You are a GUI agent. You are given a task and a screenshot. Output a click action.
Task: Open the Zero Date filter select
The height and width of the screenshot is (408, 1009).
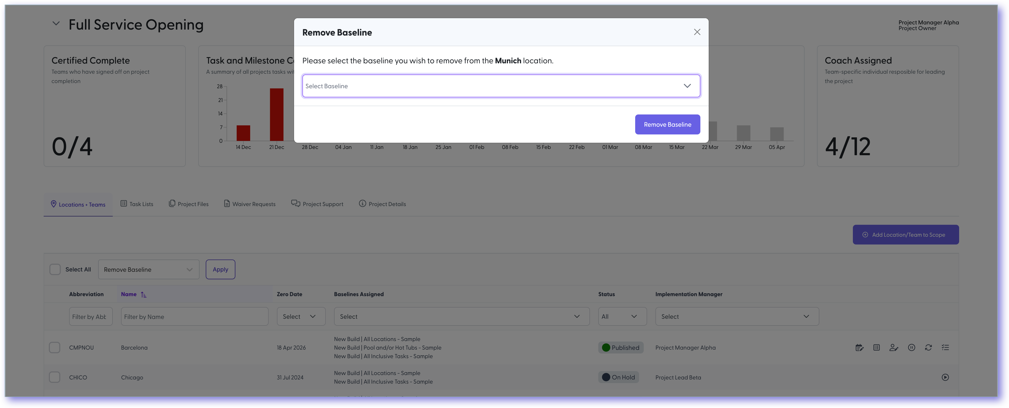301,316
